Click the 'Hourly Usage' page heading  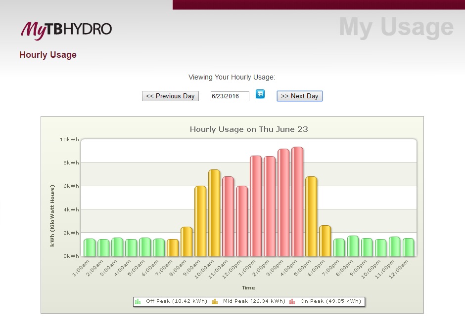48,55
